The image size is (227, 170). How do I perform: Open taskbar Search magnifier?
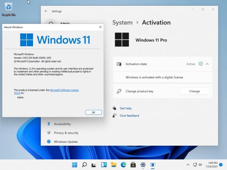(x=84, y=165)
